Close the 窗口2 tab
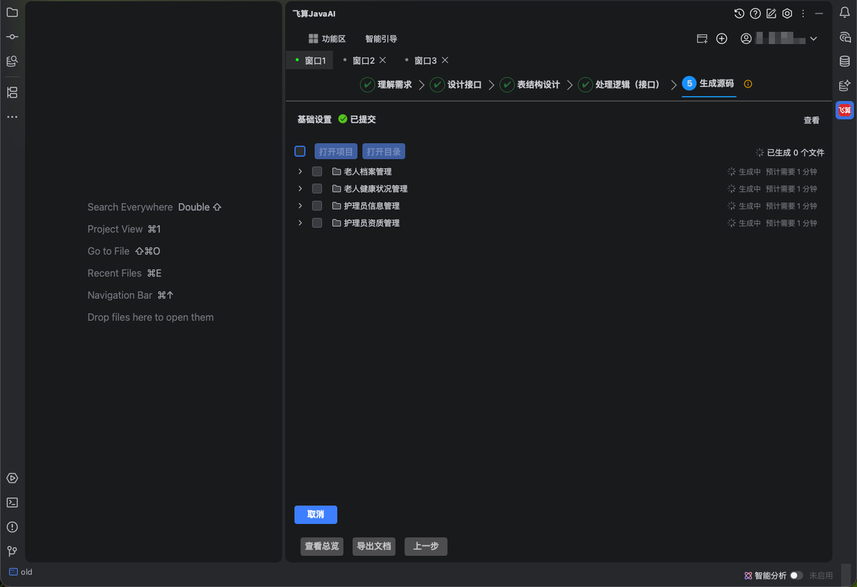 [383, 60]
